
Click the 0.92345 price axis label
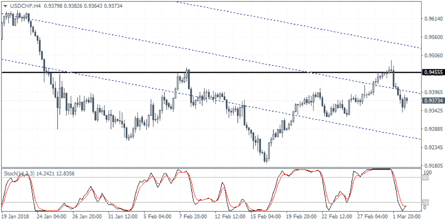(x=433, y=147)
